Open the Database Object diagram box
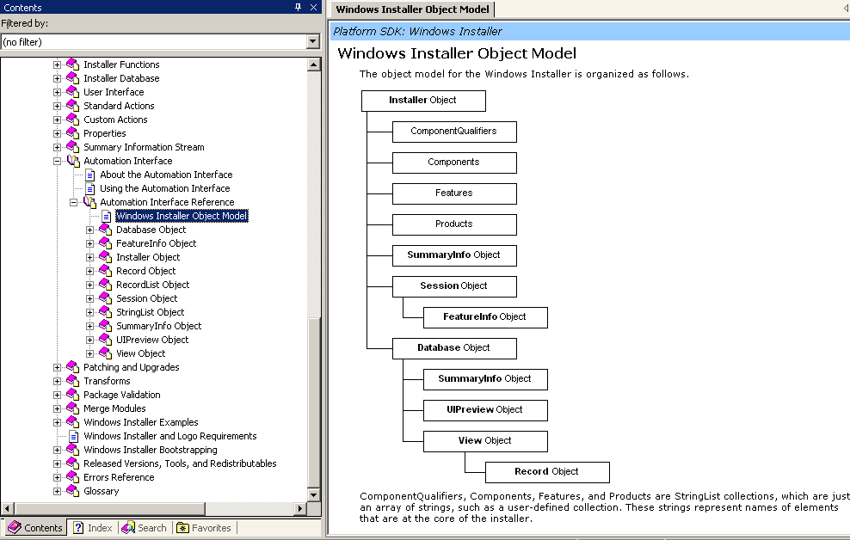Viewport: 850px width, 540px height. tap(454, 348)
